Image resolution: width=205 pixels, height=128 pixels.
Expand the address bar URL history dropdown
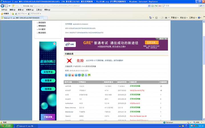pyautogui.click(x=149, y=6)
